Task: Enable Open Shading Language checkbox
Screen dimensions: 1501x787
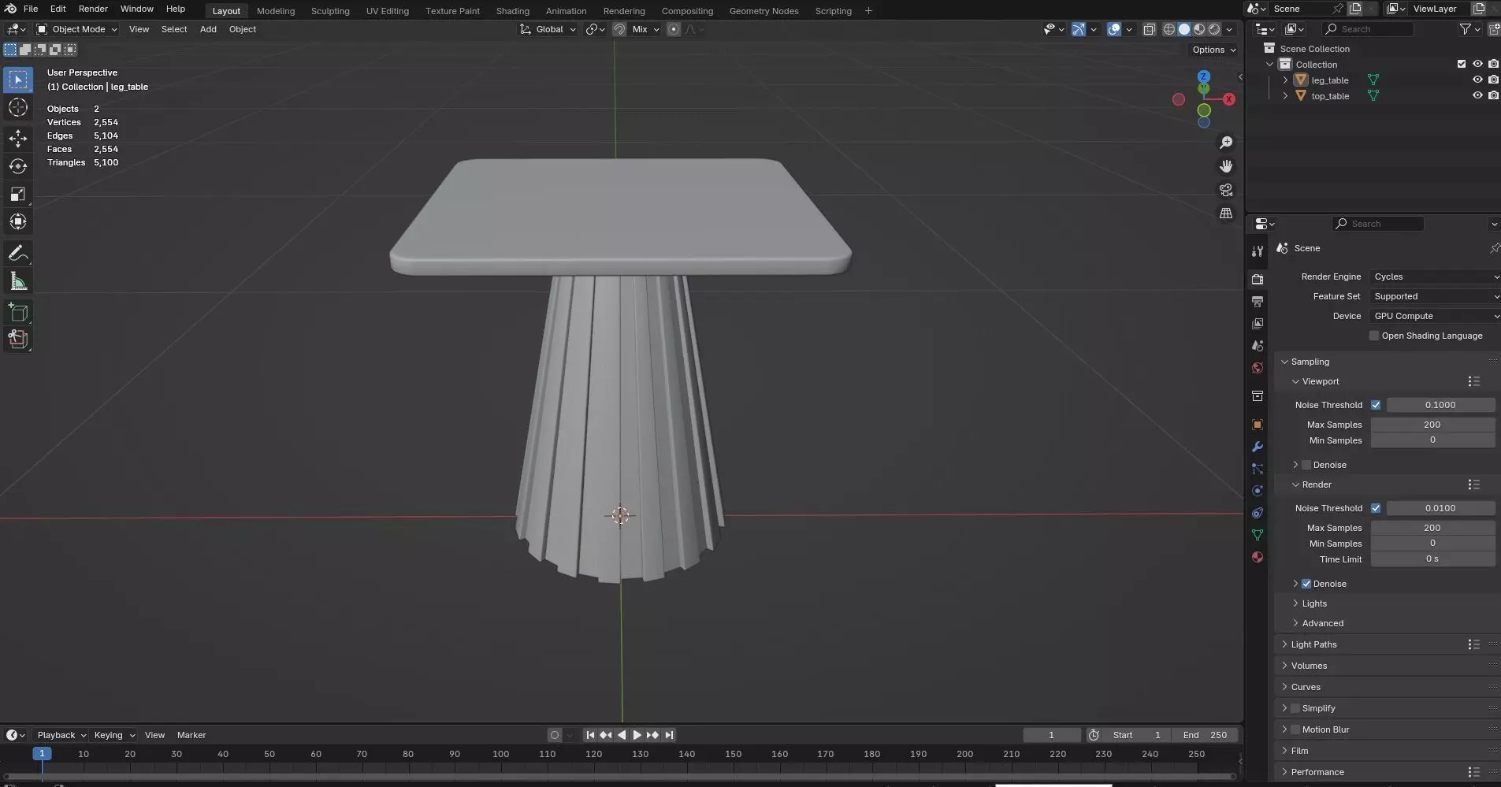Action: 1374,336
